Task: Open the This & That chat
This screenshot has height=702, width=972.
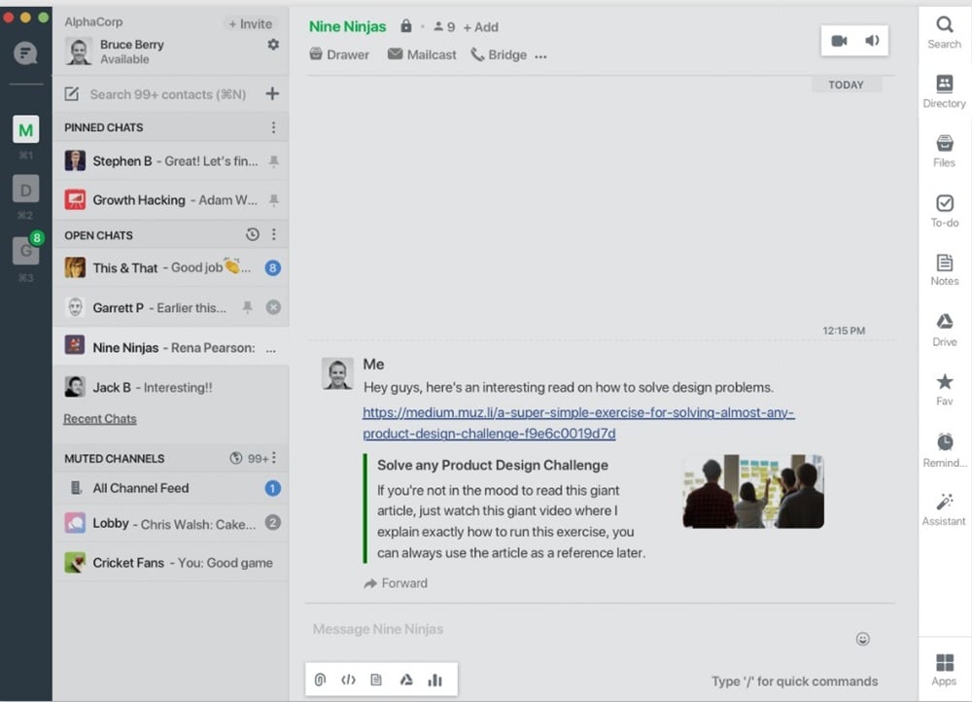Action: pos(170,268)
